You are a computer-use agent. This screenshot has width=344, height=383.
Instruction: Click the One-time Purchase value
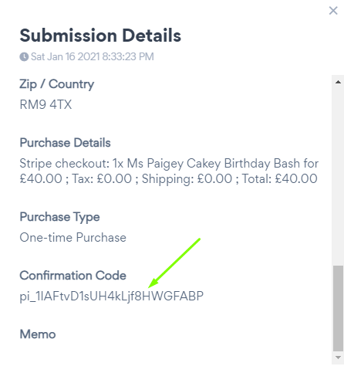coord(73,237)
